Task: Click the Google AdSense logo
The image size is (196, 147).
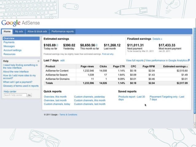Action: pos(21,23)
